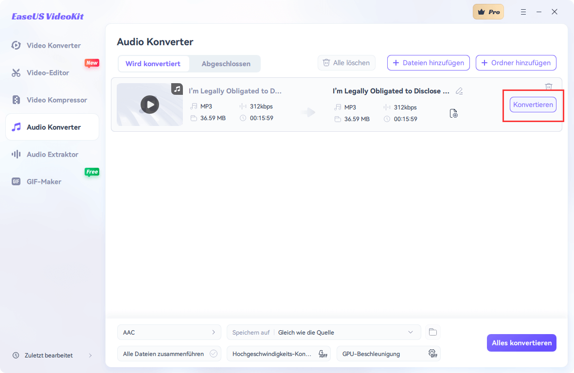
Task: Edit output file name with pencil icon
Action: [459, 91]
